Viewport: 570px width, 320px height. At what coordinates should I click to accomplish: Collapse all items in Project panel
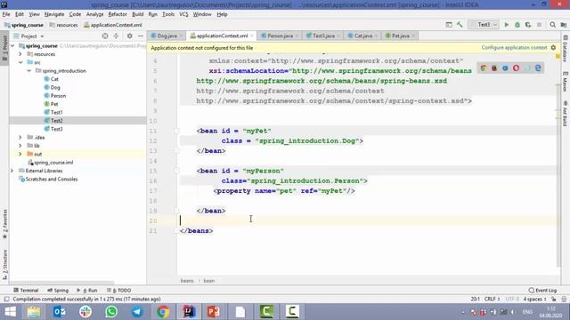(116, 36)
